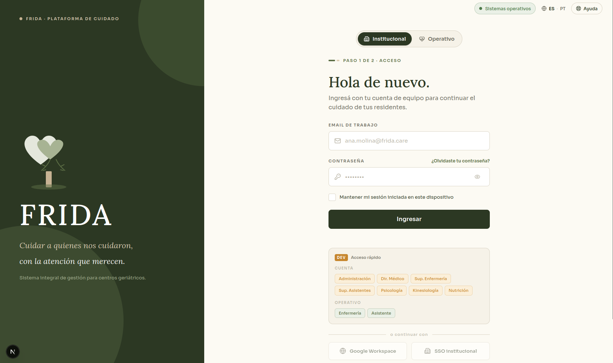Click the DEV badge
The height and width of the screenshot is (363, 613).
click(x=341, y=257)
